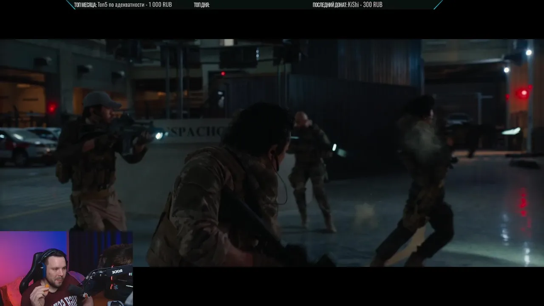Click the 'ТОП ДНЯ:' label
544x306 pixels.
(201, 5)
